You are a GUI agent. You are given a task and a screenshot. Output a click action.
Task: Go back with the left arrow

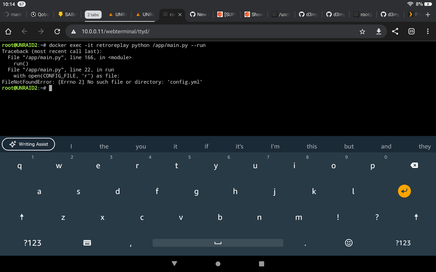click(24, 31)
